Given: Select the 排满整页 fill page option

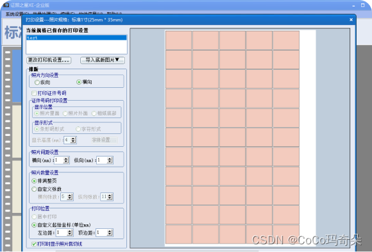Looking at the screenshot, I should [34, 181].
